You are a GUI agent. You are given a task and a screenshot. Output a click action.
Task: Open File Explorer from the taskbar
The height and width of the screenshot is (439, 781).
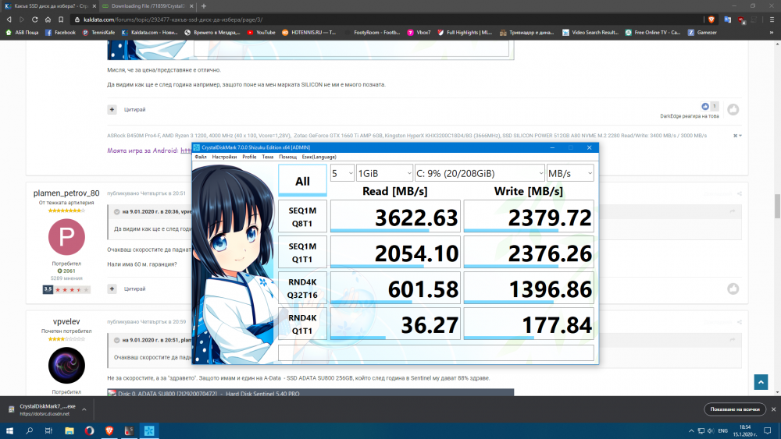[x=70, y=430]
